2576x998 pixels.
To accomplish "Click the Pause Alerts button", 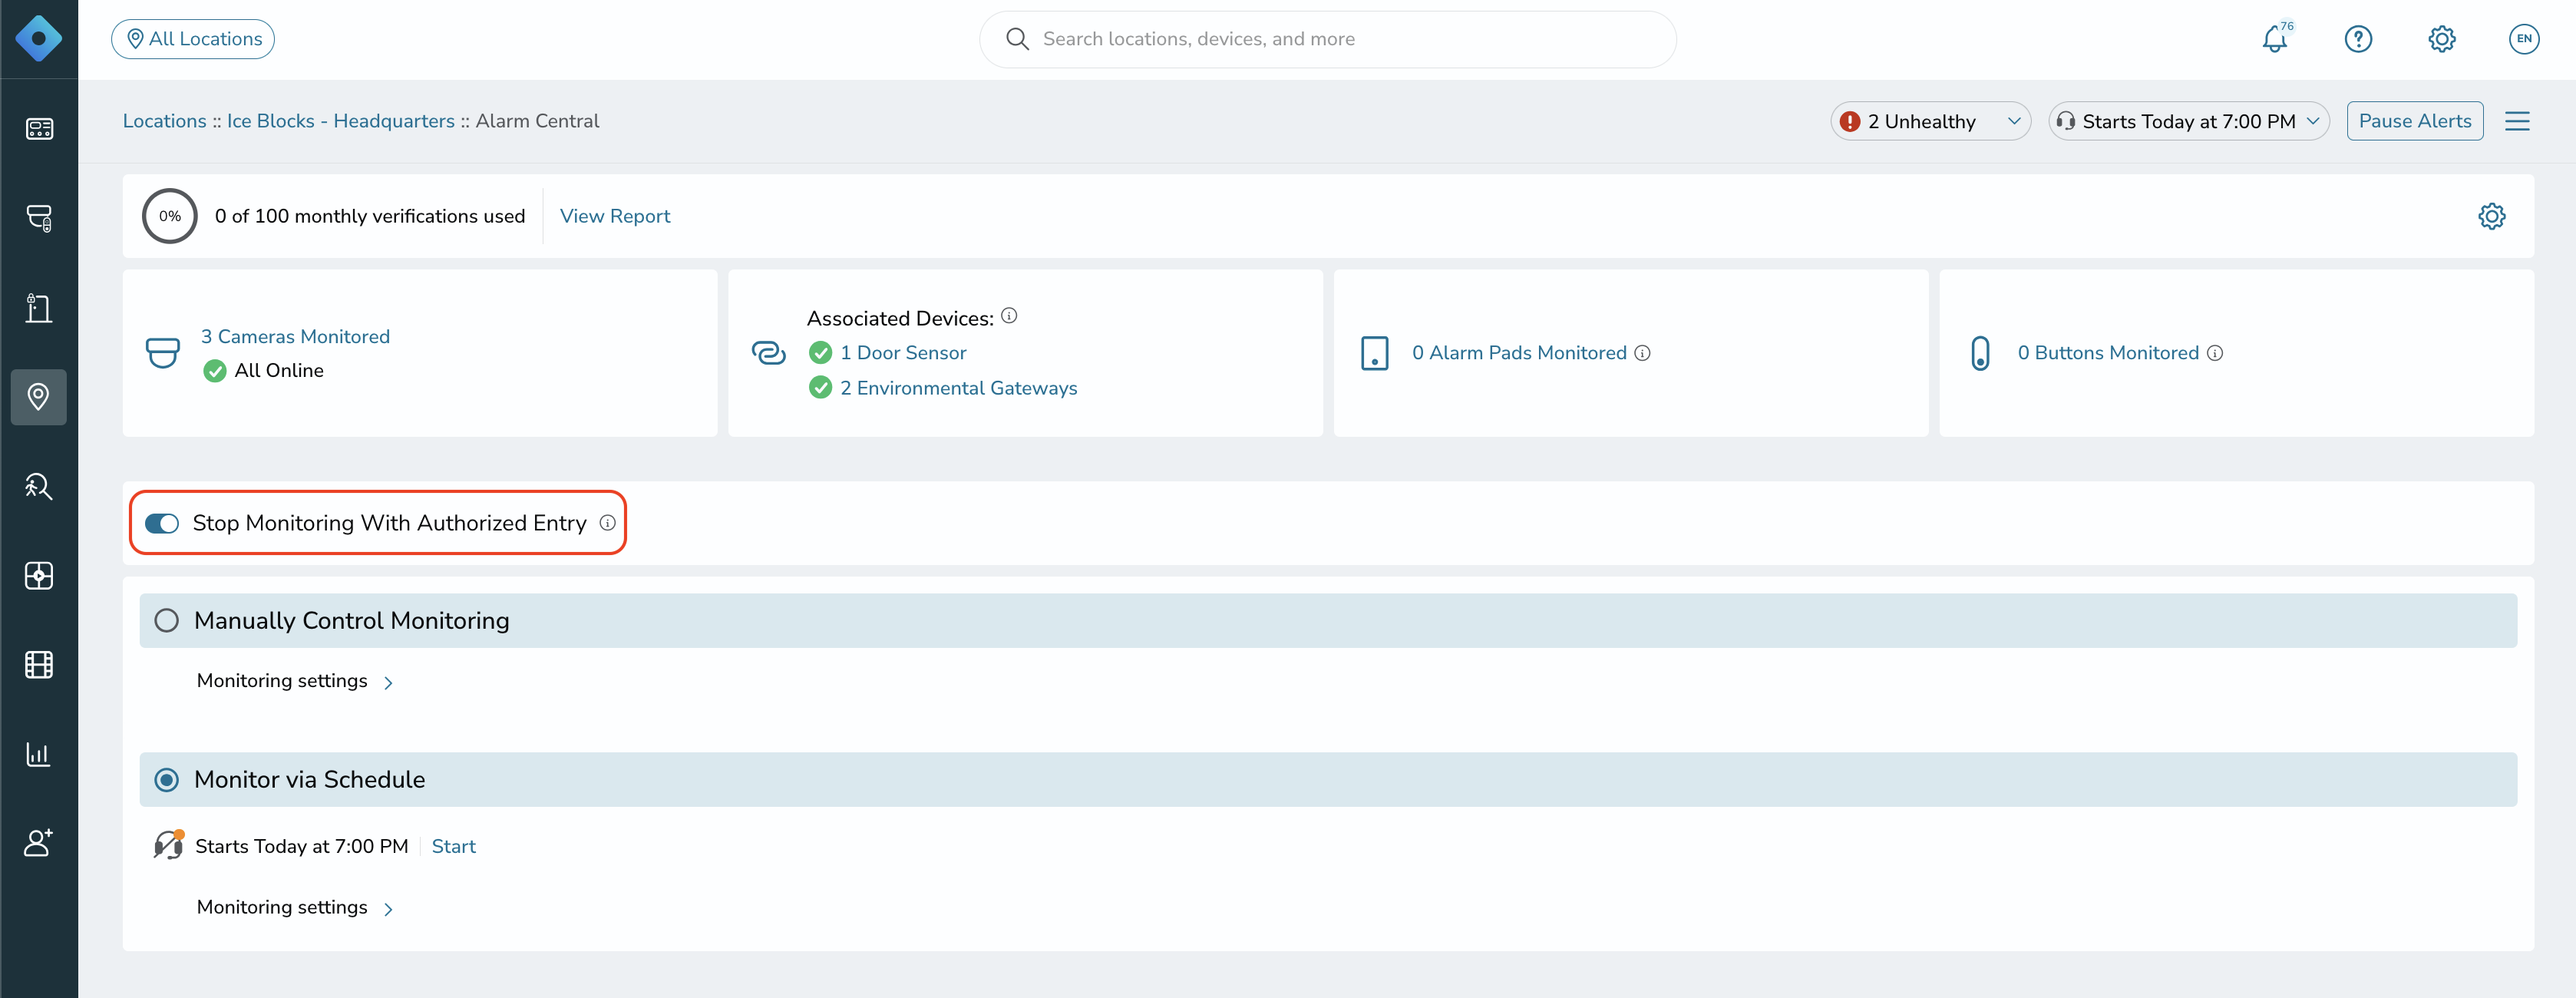I will (x=2414, y=121).
